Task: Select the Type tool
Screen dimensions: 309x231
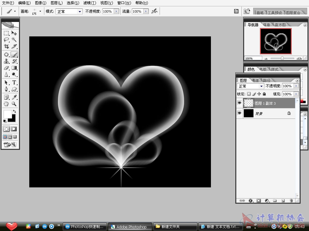Action: coord(14,82)
